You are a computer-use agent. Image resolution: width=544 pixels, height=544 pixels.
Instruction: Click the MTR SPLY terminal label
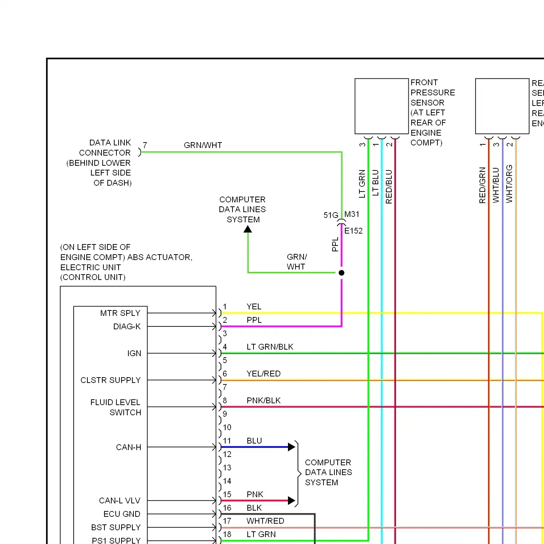click(x=120, y=313)
